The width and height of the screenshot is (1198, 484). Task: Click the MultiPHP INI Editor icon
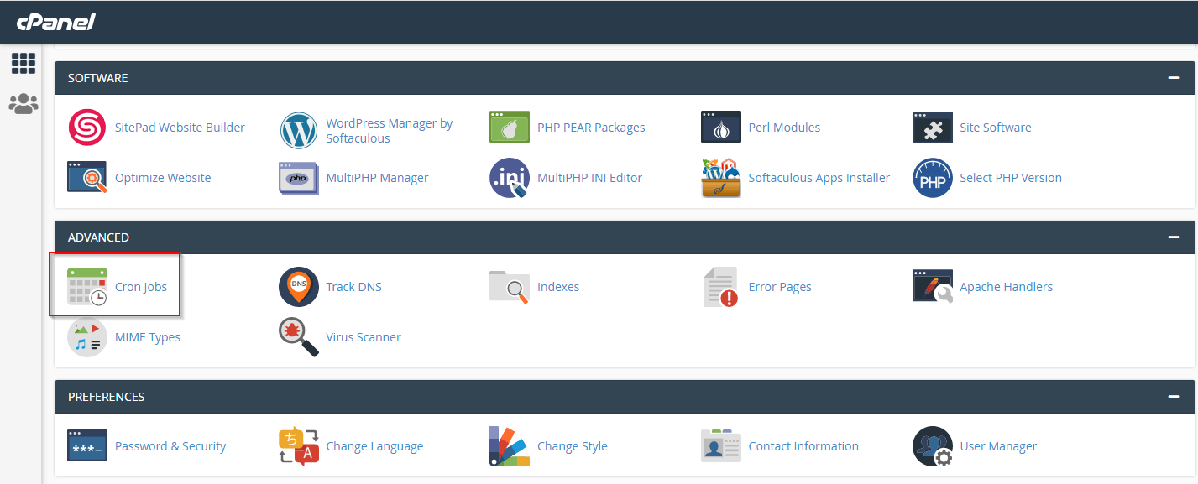(x=510, y=178)
